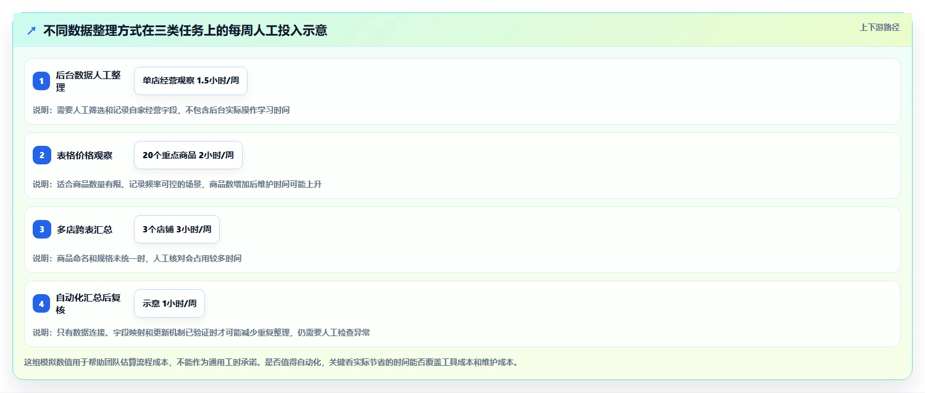Click the 自动化汇总后复核 step title
This screenshot has width=925, height=393.
88,303
